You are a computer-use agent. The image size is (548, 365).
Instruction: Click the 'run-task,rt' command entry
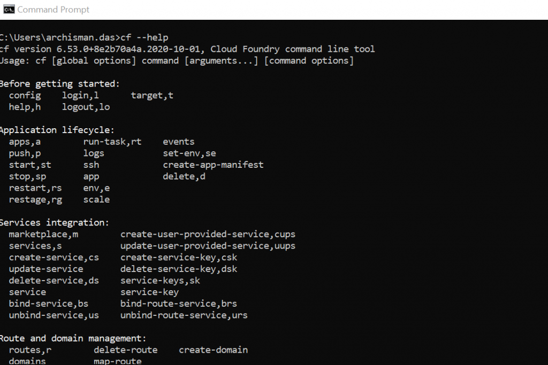coord(112,142)
